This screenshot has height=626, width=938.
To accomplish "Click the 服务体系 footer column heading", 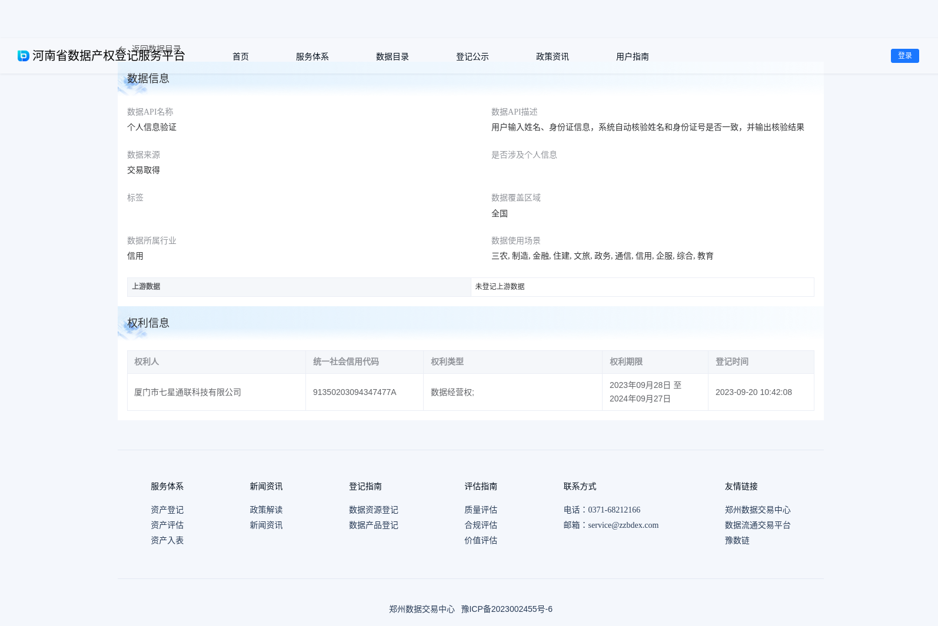I will [x=167, y=486].
